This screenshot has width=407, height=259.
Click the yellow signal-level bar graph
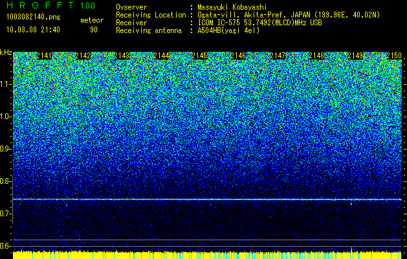tap(207, 255)
